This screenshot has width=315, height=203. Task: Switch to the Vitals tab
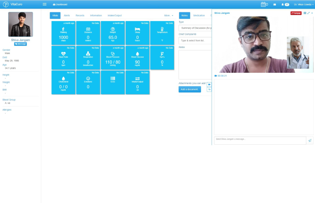coord(55,16)
